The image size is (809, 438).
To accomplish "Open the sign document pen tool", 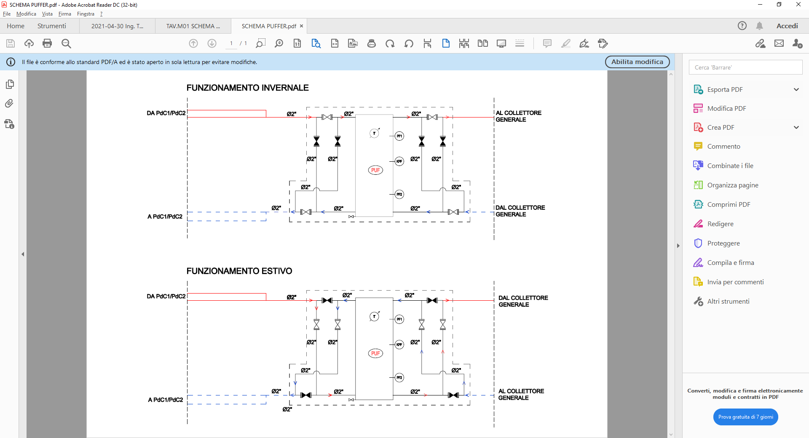I will point(584,43).
